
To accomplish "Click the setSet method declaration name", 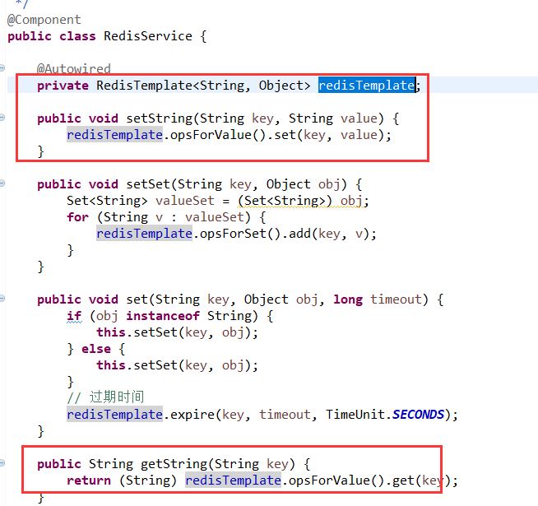I will tap(148, 184).
